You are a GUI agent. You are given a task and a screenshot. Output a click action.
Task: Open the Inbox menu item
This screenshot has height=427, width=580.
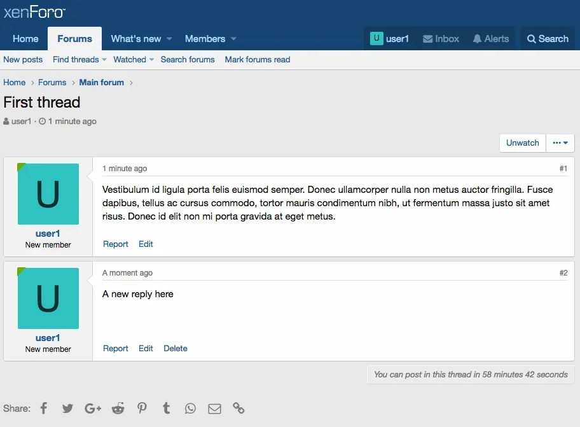pos(441,39)
